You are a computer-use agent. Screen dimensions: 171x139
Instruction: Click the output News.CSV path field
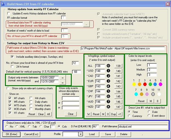point(123,48)
